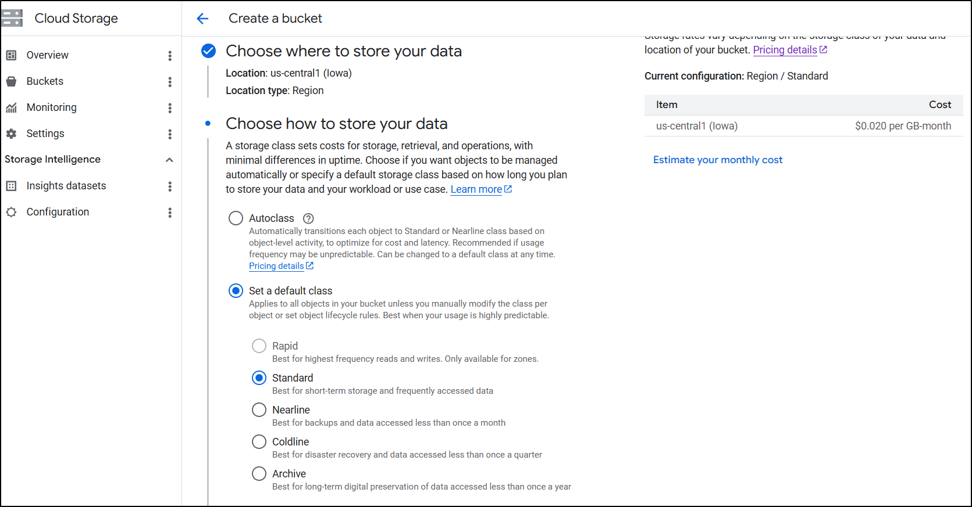This screenshot has height=507, width=972.
Task: Click the Autoclass help question mark icon
Action: click(309, 218)
